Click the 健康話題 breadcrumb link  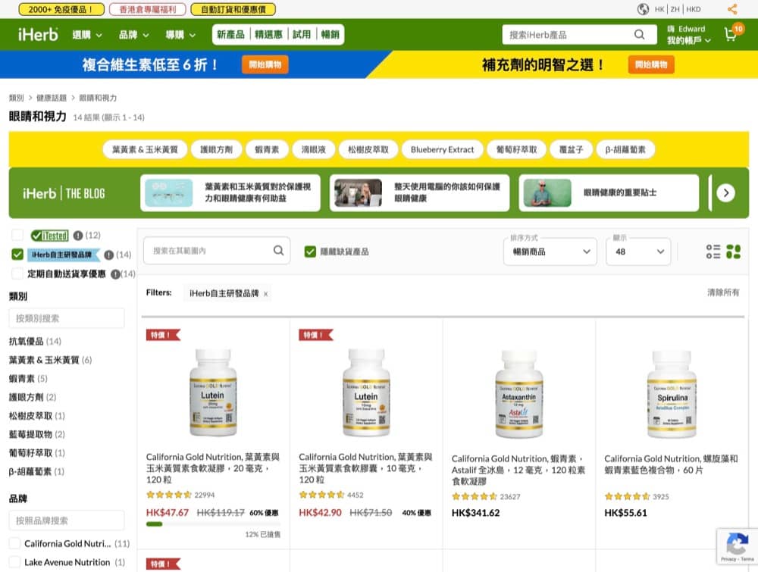[52, 98]
